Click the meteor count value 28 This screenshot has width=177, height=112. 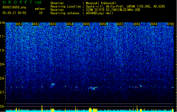[x=41, y=13]
